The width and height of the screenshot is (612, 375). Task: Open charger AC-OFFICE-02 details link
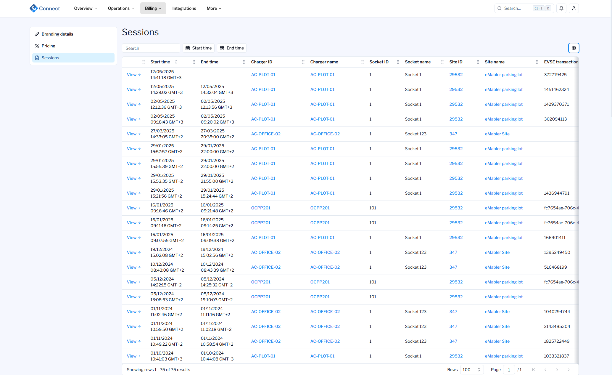(266, 134)
